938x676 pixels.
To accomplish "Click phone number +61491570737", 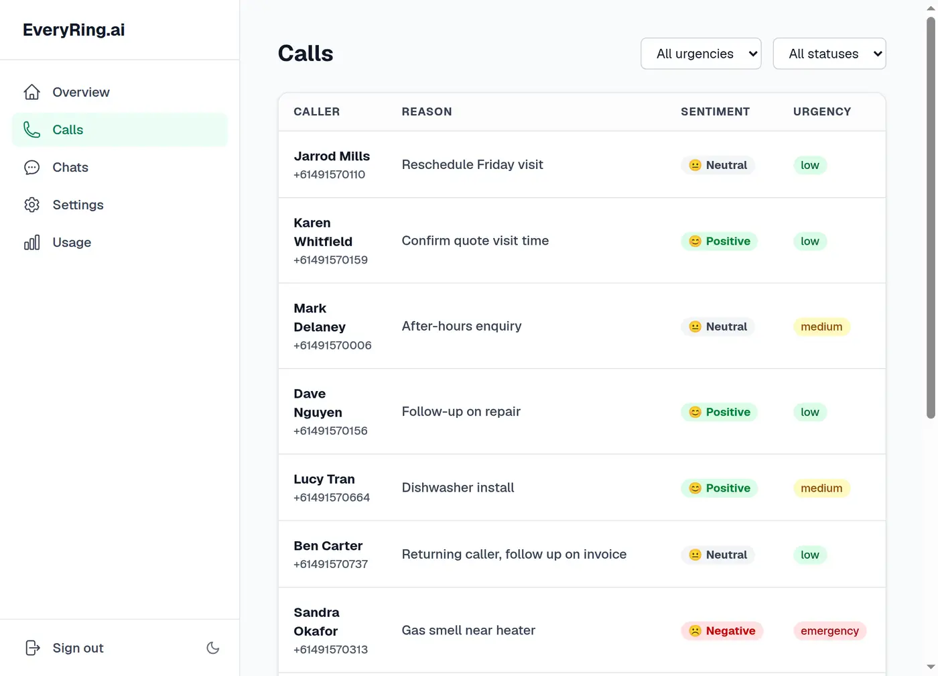I will (330, 564).
